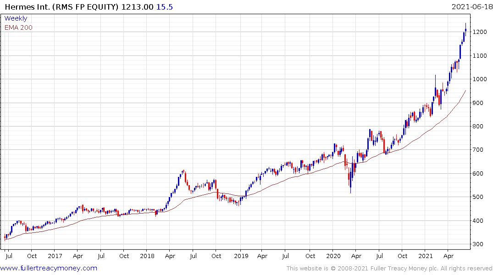
Task: Click the 2019 year label on time axis
Action: (x=241, y=256)
